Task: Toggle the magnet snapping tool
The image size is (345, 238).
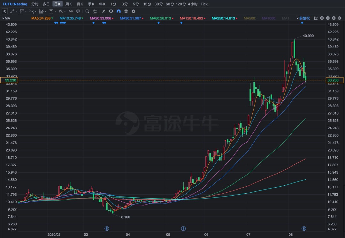Action: 118,11
